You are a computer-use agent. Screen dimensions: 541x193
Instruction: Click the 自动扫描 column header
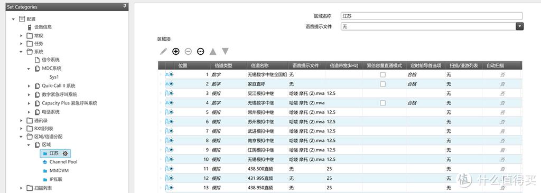coord(502,65)
